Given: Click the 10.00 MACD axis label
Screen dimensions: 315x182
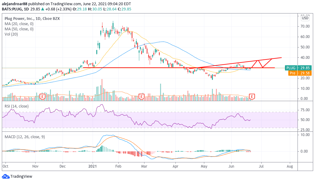Looking at the screenshot, I should tap(305, 135).
